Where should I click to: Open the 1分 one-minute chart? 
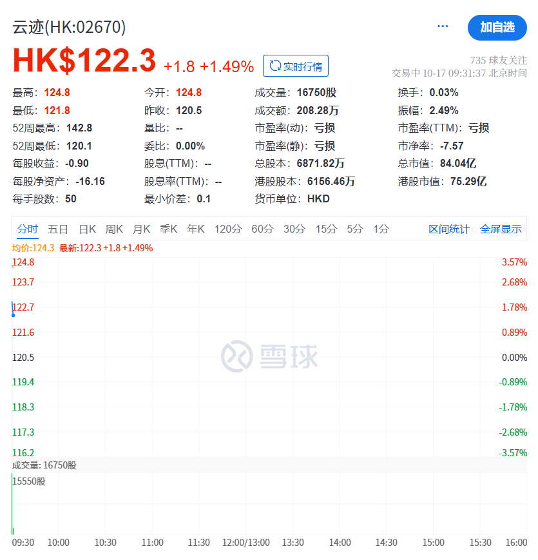[381, 229]
